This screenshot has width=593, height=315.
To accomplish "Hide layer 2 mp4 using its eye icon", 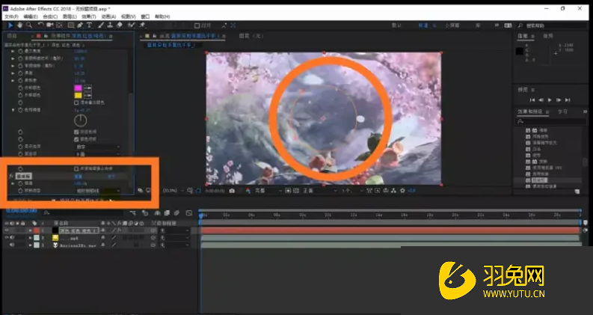I will pyautogui.click(x=7, y=238).
